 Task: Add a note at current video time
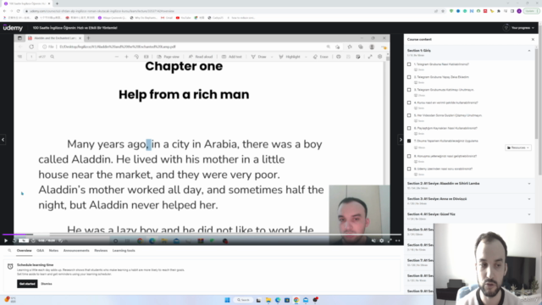(61, 241)
